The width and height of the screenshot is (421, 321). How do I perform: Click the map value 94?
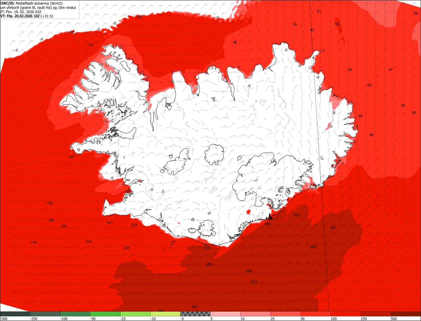coord(350,70)
